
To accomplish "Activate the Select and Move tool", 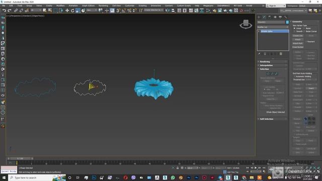I will click(x=67, y=11).
